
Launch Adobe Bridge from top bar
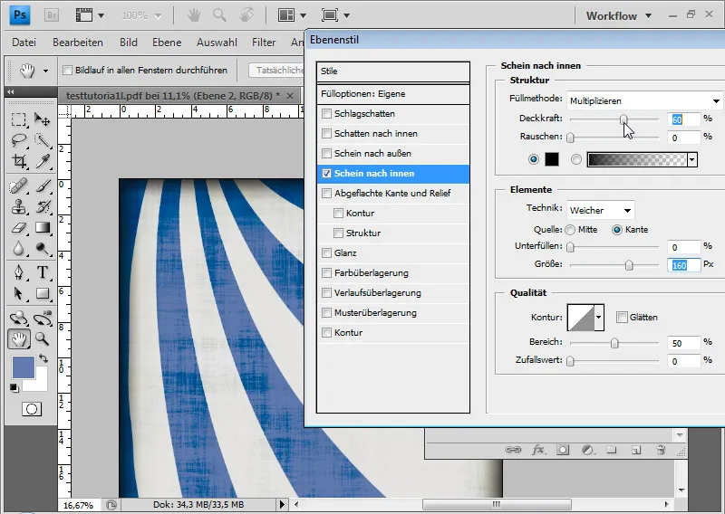click(x=52, y=15)
